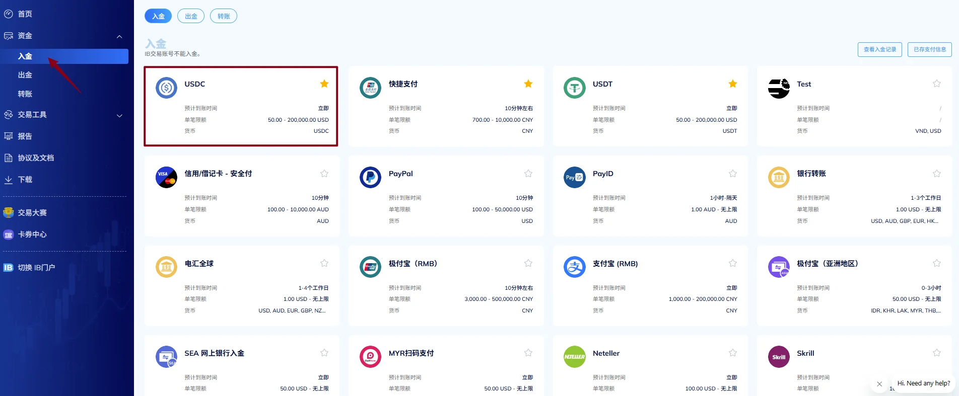
Task: Click the USDC coin logo icon
Action: point(166,88)
